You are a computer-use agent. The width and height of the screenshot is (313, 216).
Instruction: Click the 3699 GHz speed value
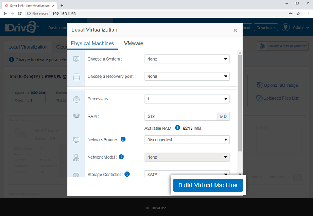click(x=38, y=93)
